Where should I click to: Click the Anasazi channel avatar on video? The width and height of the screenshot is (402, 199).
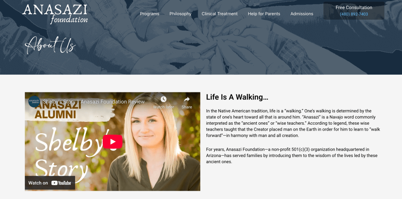click(34, 101)
